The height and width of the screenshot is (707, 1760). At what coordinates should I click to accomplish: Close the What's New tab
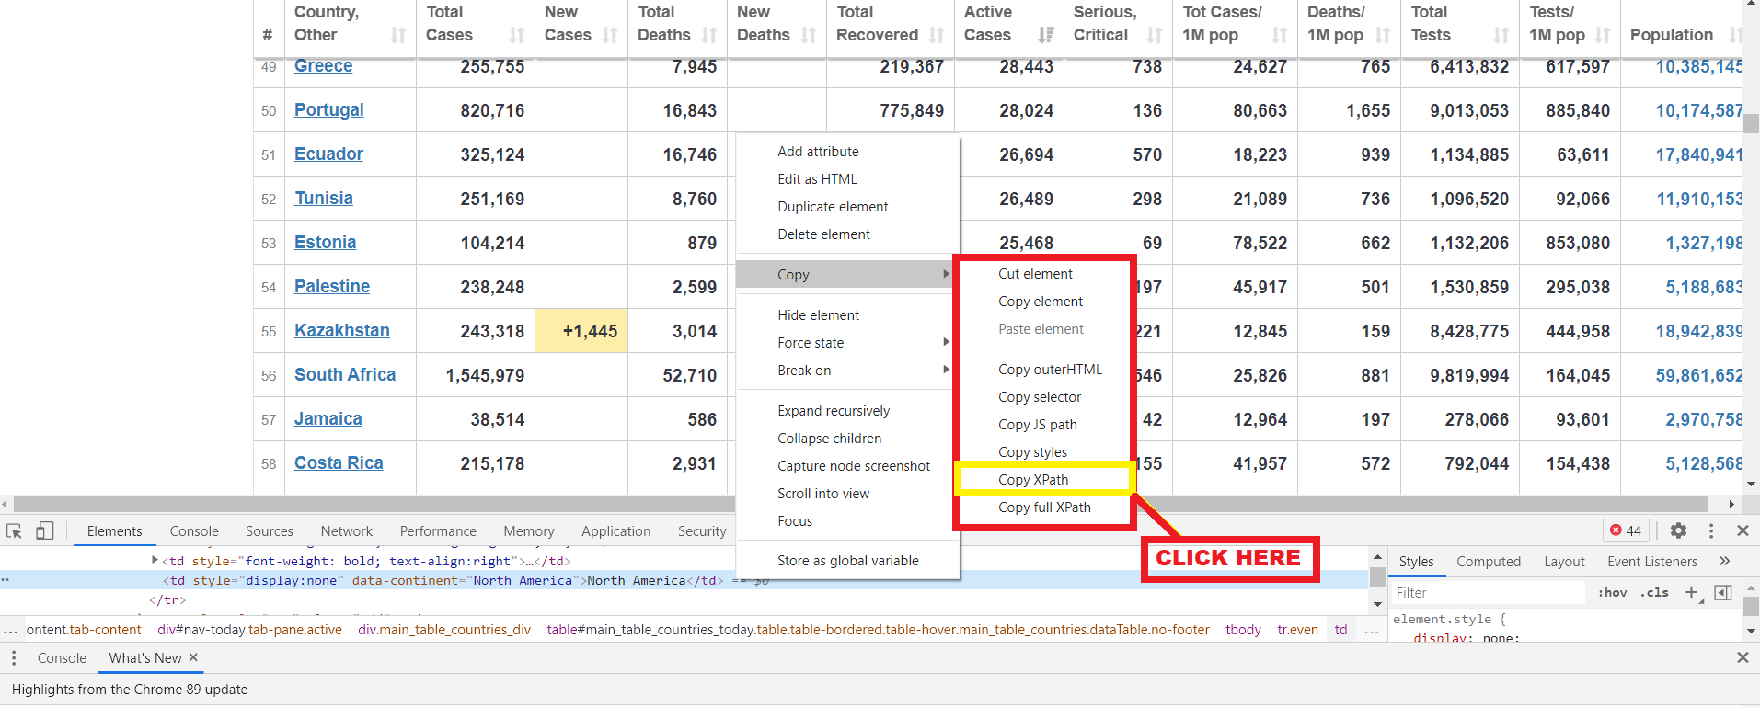coord(193,657)
